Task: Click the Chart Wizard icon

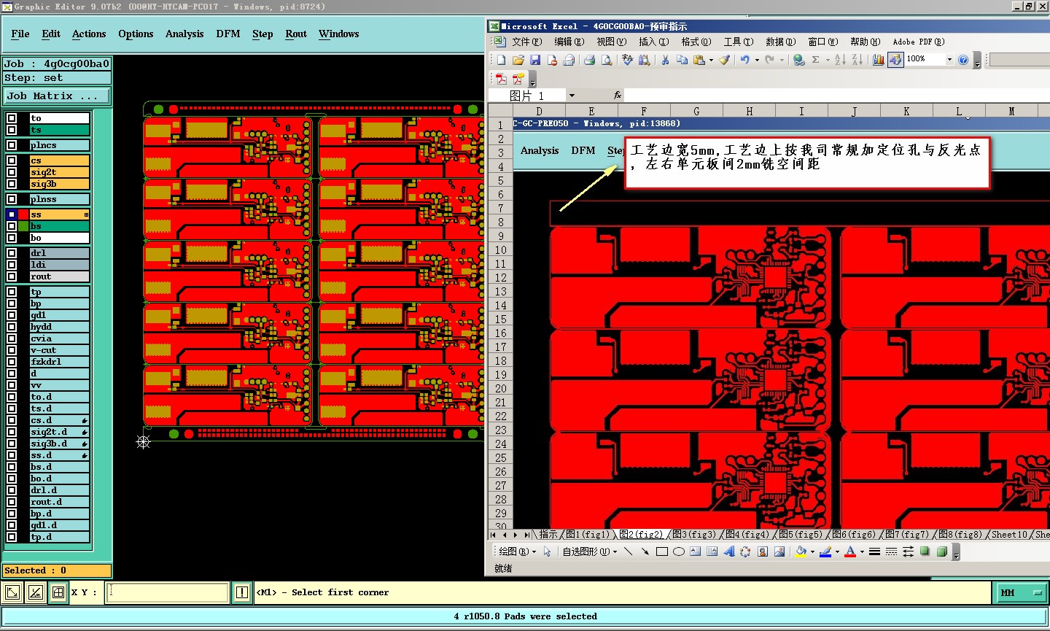Action: 879,60
